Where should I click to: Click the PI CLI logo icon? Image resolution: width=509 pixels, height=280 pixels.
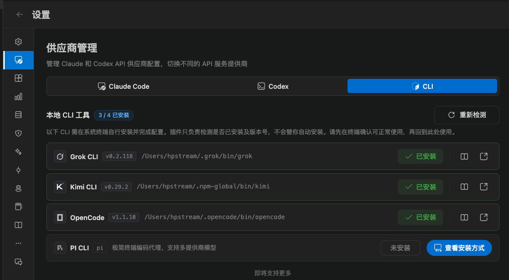(x=60, y=248)
